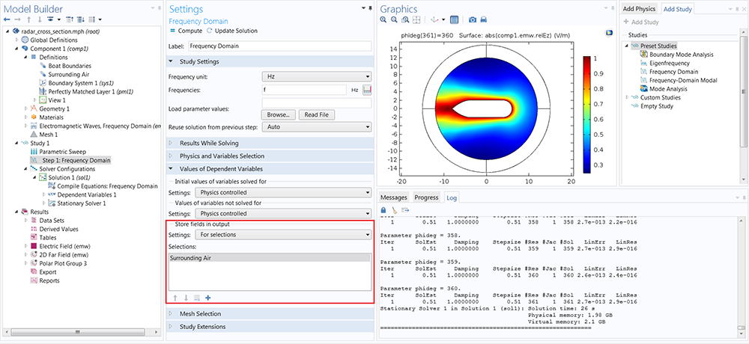Take a snapshot with the camera icon
The width and height of the screenshot is (749, 344).
[x=472, y=19]
